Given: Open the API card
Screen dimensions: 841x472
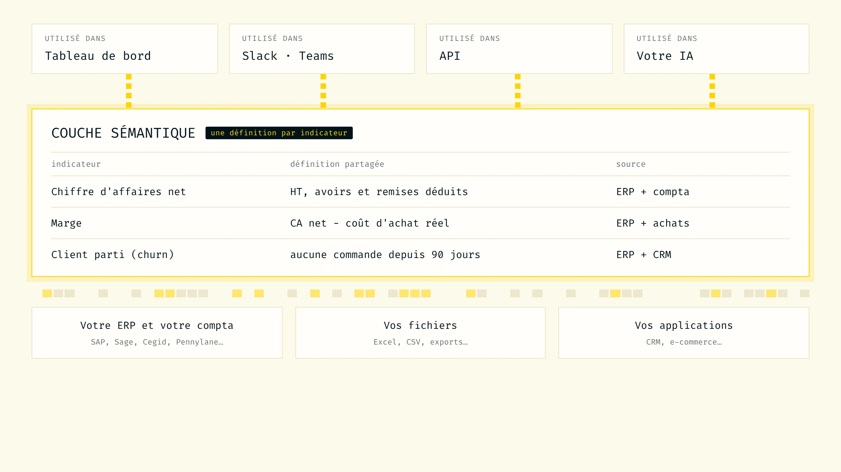Looking at the screenshot, I should click(x=519, y=49).
